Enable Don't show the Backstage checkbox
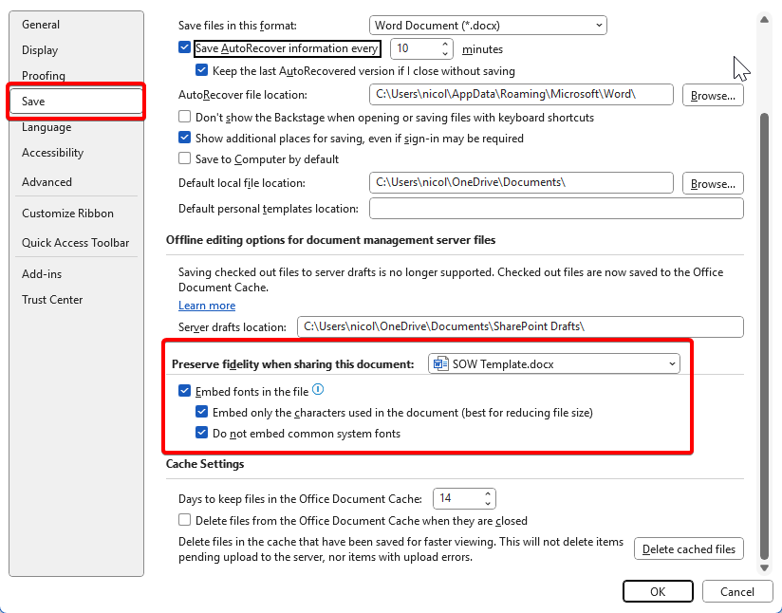The height and width of the screenshot is (613, 782). [x=184, y=117]
